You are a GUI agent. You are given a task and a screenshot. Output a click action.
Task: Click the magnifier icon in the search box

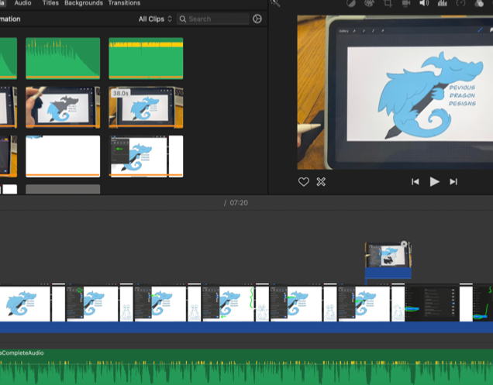coord(182,19)
